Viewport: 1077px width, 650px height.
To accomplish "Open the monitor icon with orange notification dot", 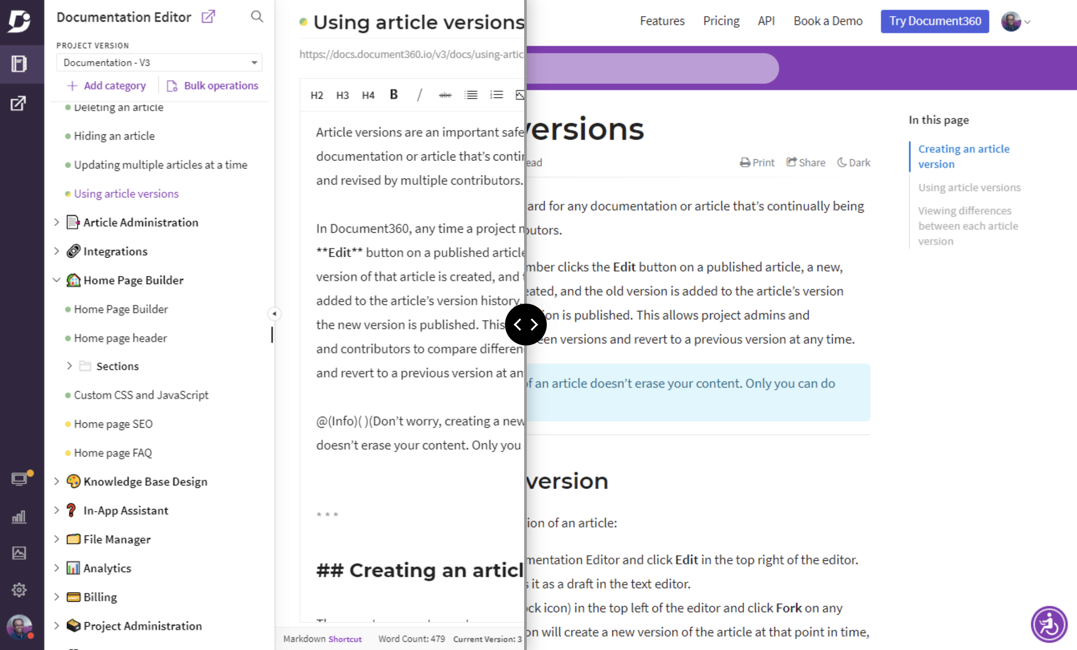I will coord(20,479).
